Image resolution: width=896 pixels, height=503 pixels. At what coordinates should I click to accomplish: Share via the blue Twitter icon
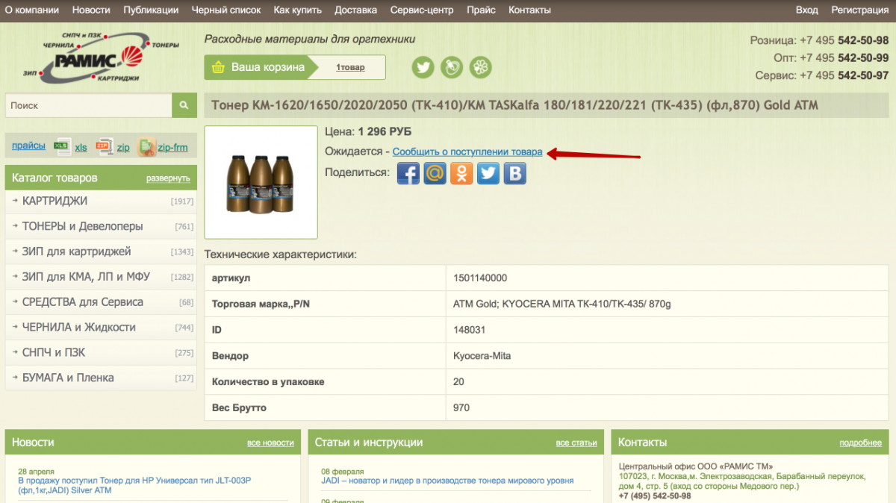point(488,173)
